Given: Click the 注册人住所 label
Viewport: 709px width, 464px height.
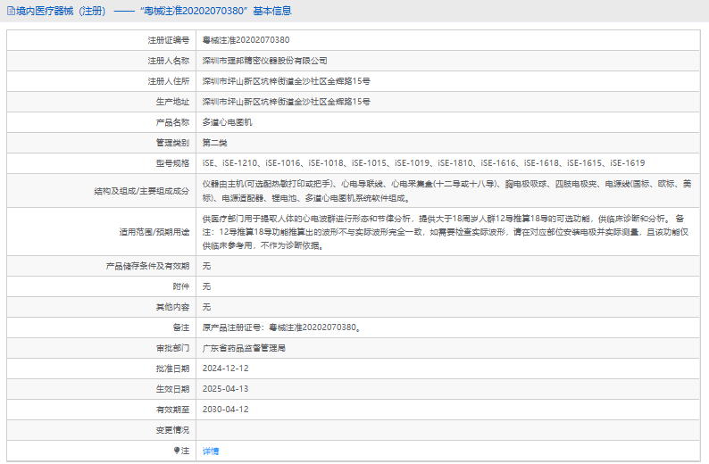Looking at the screenshot, I should click(x=168, y=81).
